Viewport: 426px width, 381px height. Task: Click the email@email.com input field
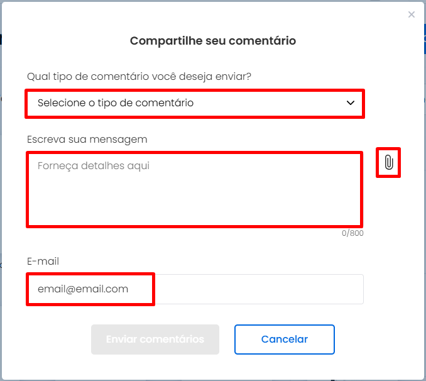[195, 289]
